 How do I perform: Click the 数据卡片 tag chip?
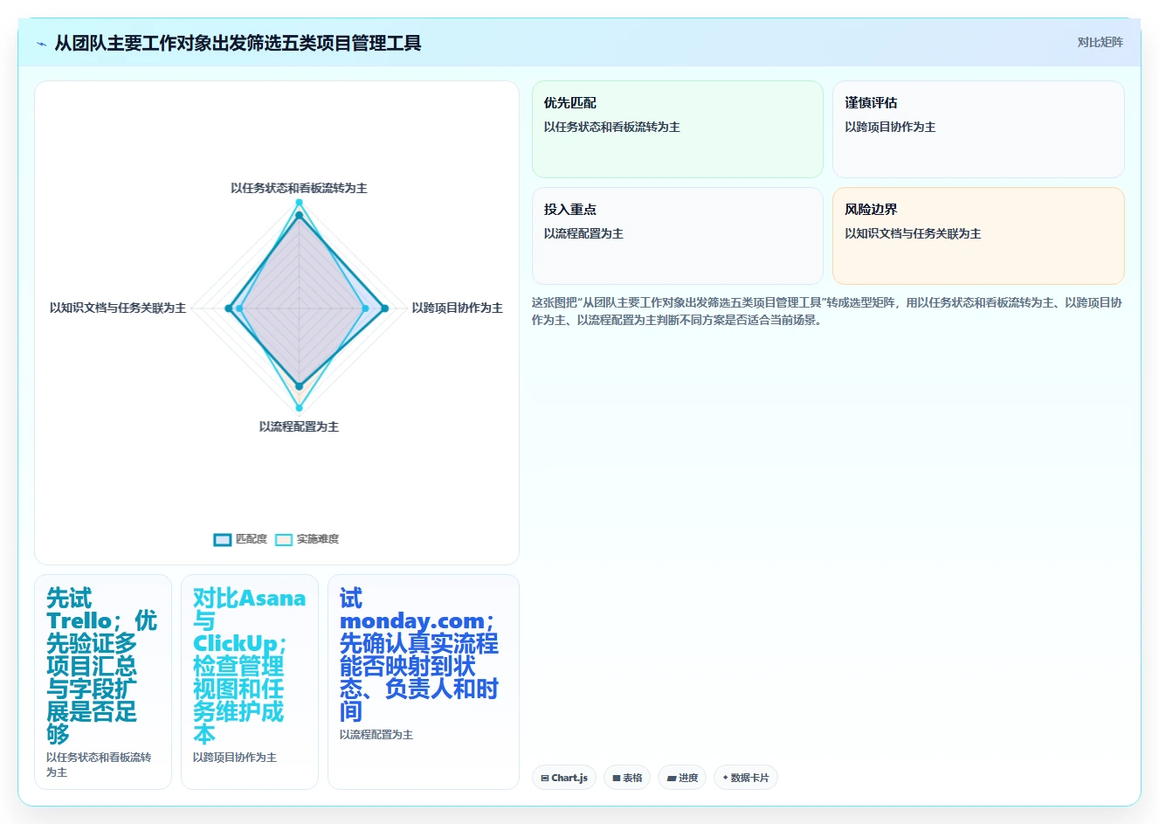pyautogui.click(x=746, y=778)
